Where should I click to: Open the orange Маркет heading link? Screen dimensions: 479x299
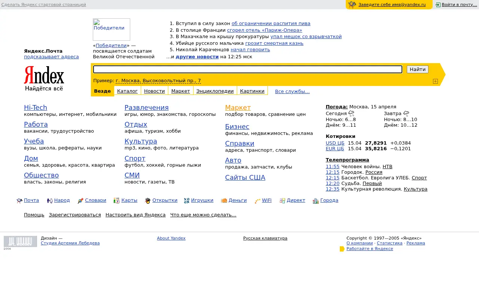click(x=238, y=108)
